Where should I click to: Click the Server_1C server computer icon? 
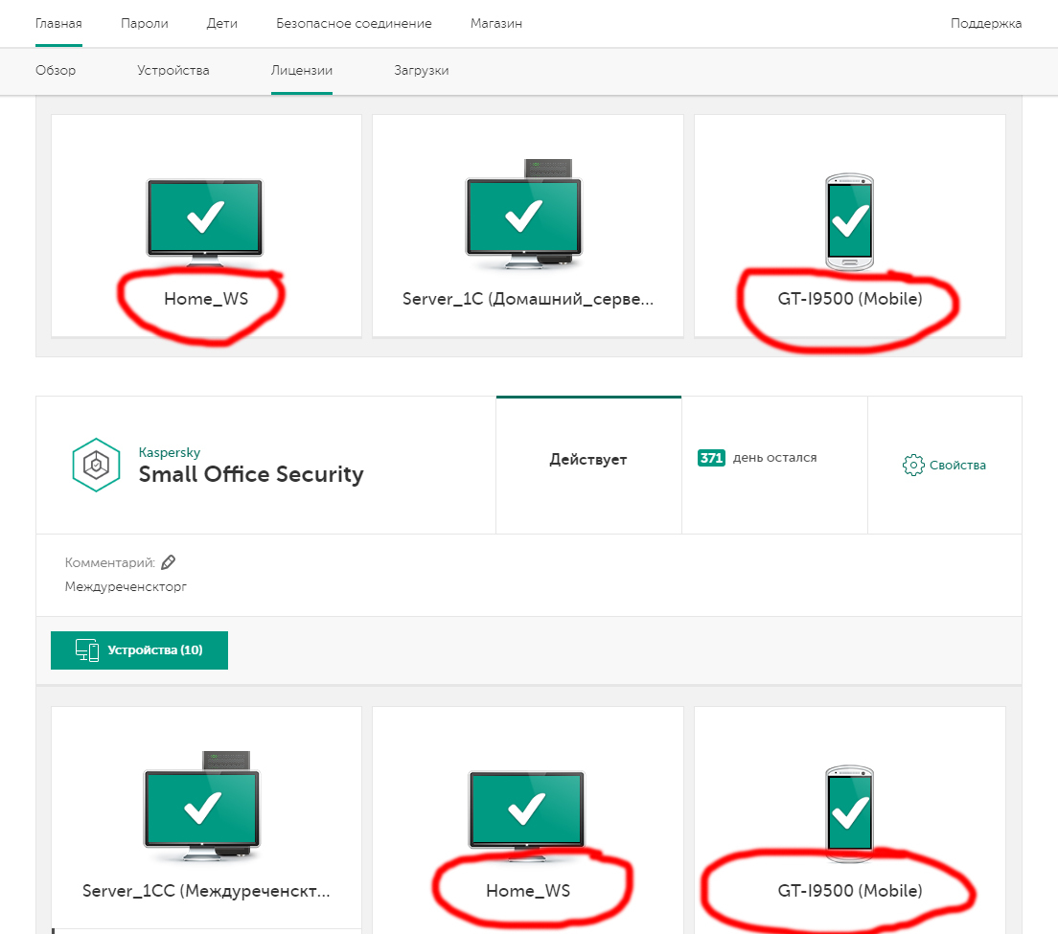[x=523, y=215]
